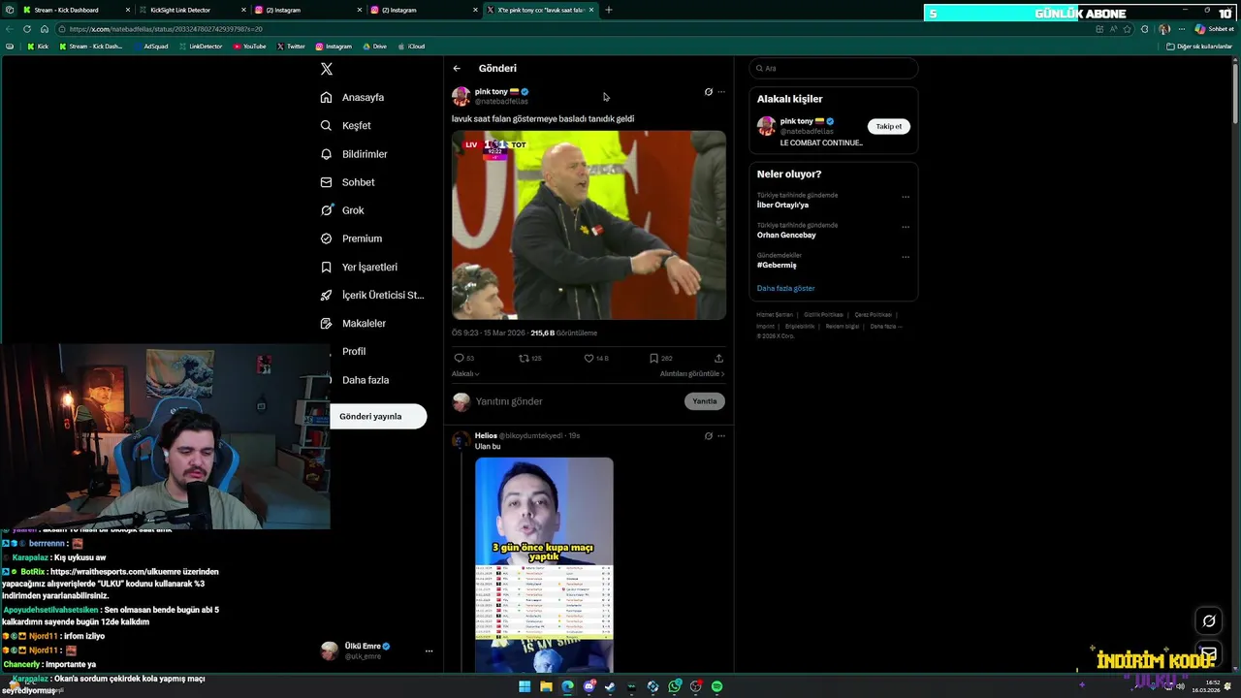Open Keşfet search icon in sidebar
The image size is (1241, 698).
pyautogui.click(x=327, y=125)
